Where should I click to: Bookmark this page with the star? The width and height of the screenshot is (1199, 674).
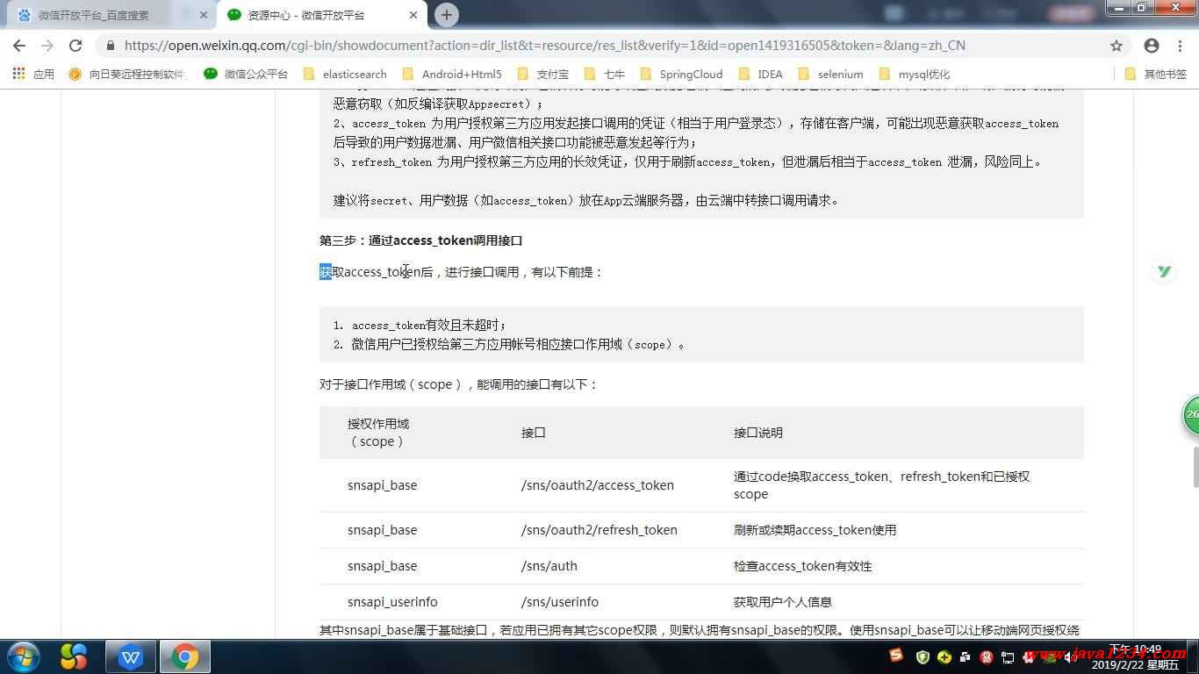(x=1116, y=46)
